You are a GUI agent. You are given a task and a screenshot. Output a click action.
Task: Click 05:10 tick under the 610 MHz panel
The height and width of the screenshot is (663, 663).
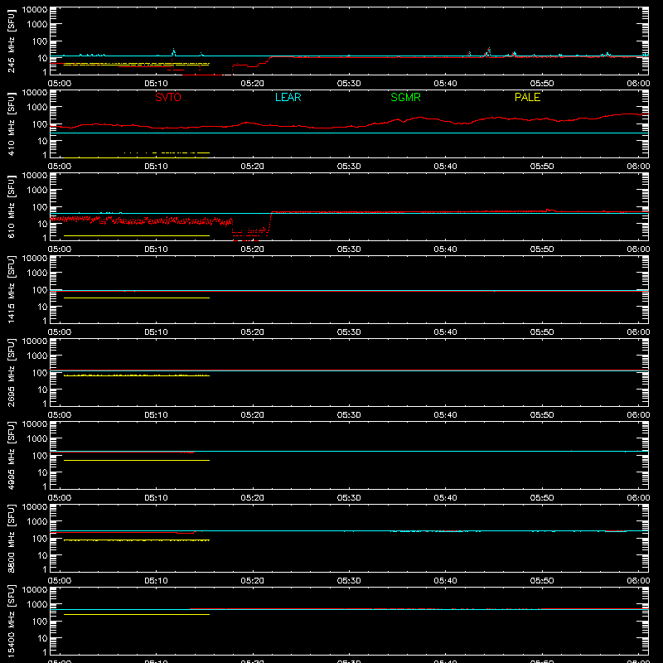156,249
